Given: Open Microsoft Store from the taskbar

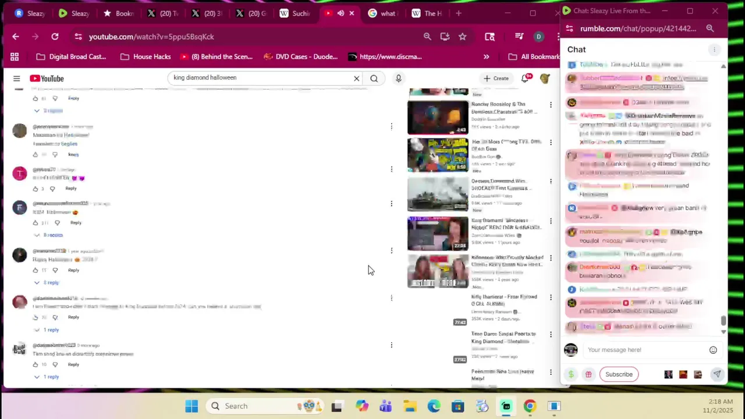Looking at the screenshot, I should 457,406.
